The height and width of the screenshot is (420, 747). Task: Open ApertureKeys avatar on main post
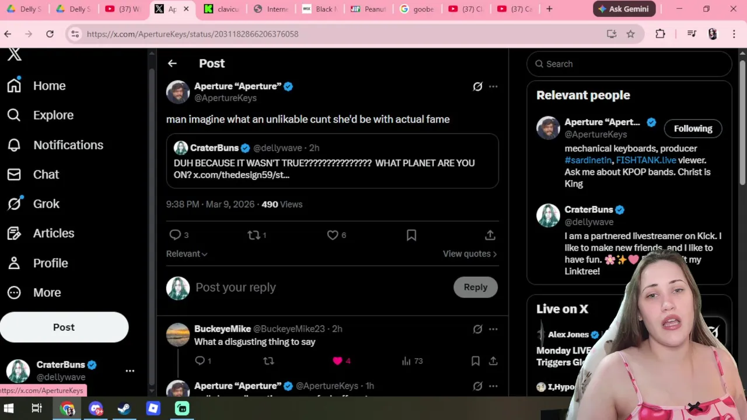[x=178, y=92]
